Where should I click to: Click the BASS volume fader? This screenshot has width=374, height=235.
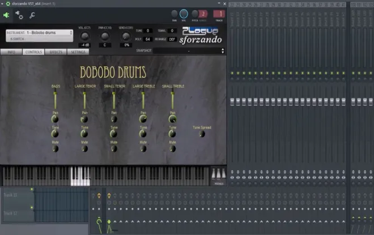[x=55, y=100]
